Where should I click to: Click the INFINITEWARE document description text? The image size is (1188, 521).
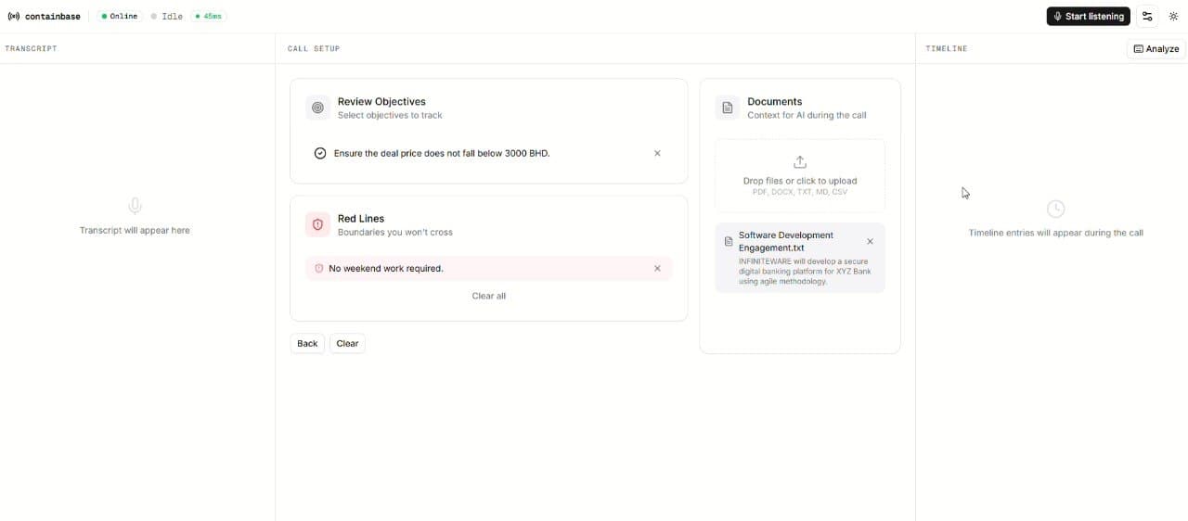coord(804,271)
